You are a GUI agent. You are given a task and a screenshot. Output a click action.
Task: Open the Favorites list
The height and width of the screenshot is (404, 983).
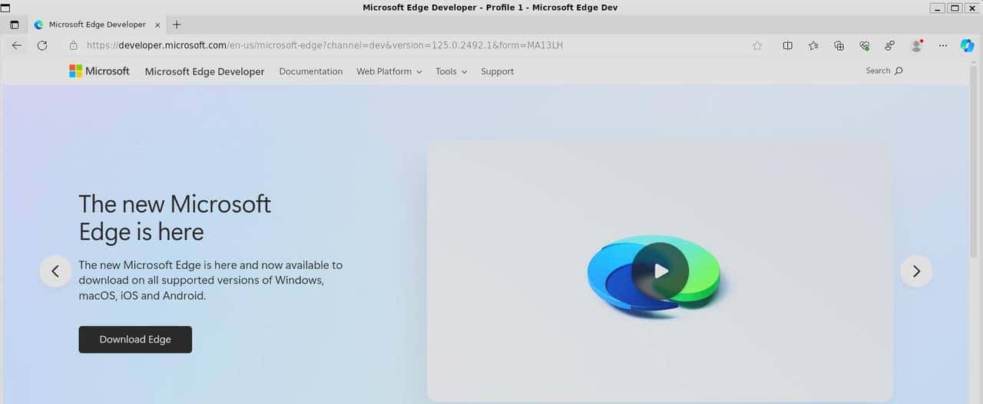813,46
